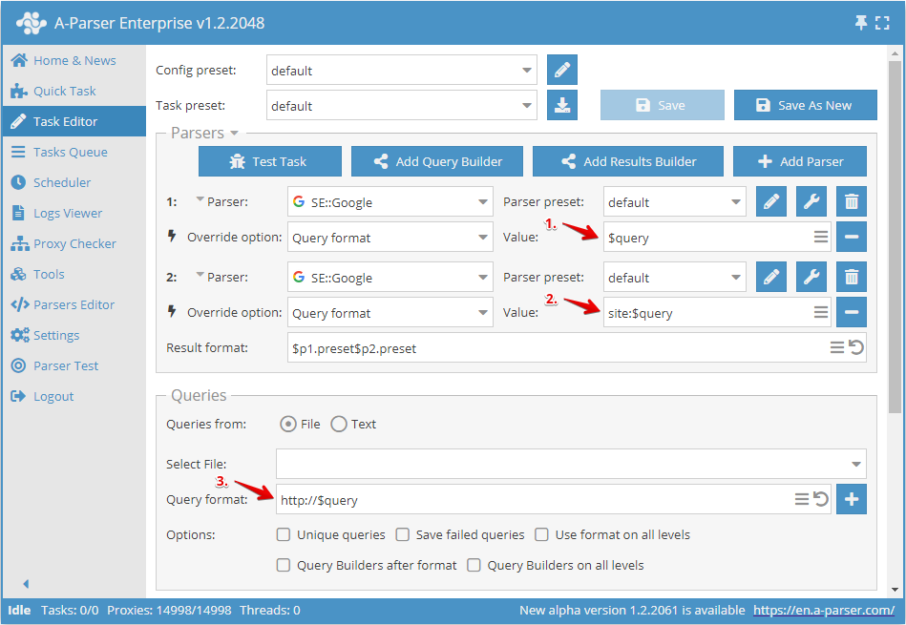Go to Proxy Checker in sidebar
Viewport: 906px width, 625px height.
coord(74,243)
